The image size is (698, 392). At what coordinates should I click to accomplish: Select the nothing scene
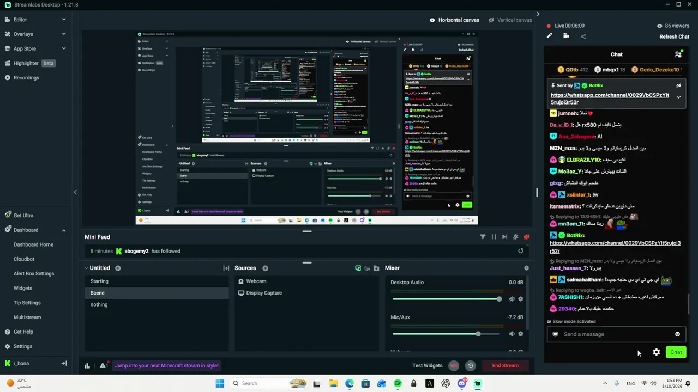click(x=157, y=304)
